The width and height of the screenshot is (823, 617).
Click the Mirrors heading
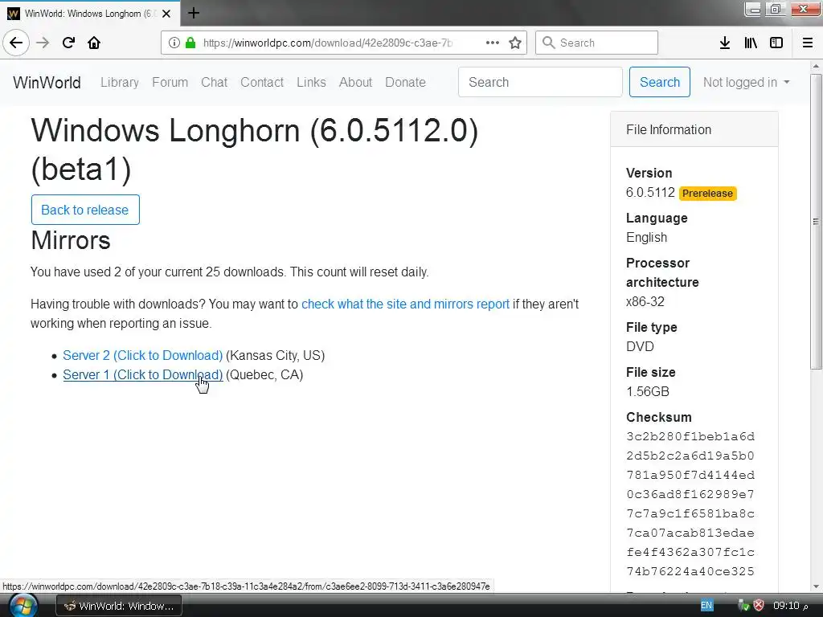click(71, 240)
